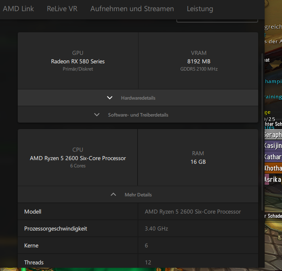Click the Threads value 12
Image resolution: width=282 pixels, height=271 pixels.
click(x=148, y=263)
